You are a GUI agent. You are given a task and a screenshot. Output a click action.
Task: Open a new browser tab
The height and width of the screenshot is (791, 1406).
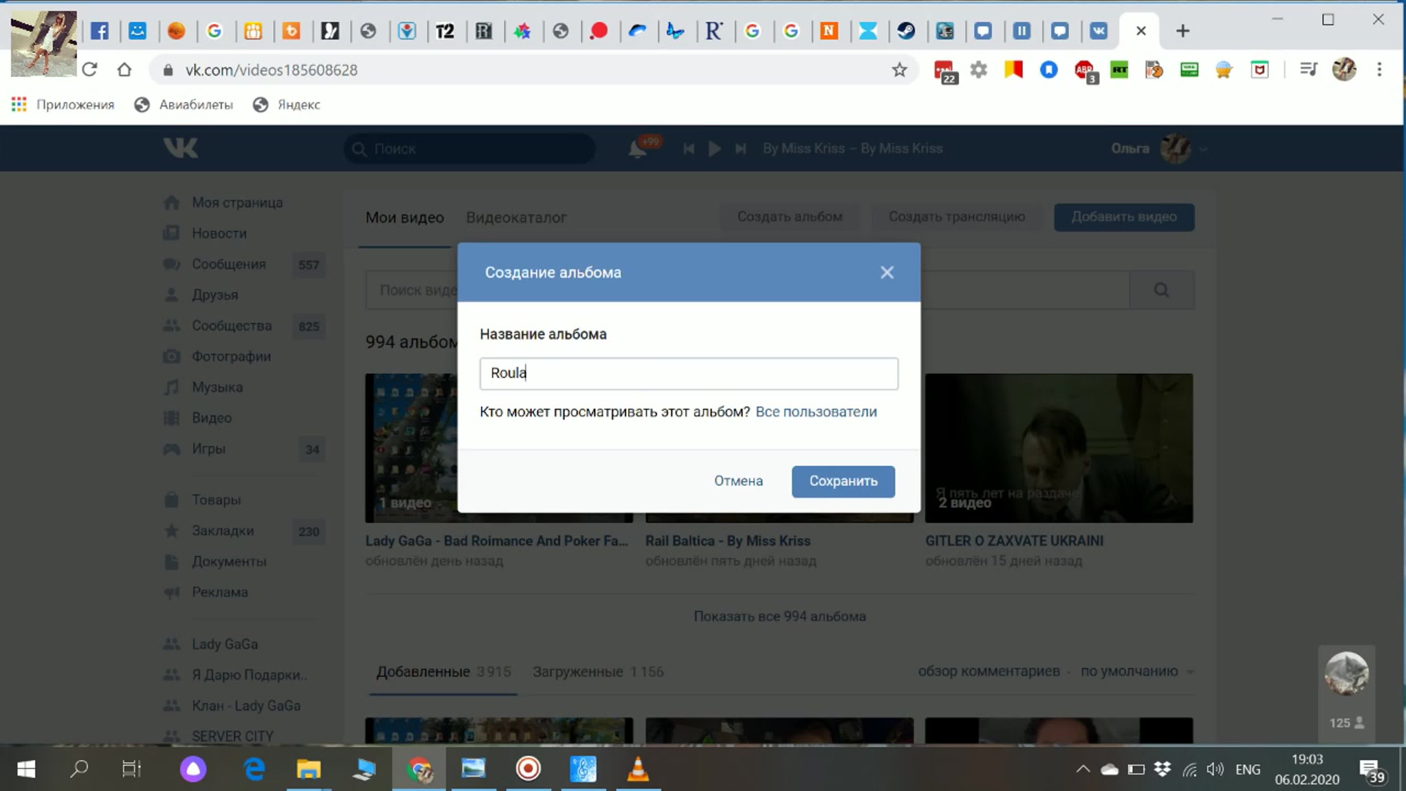coord(1182,31)
